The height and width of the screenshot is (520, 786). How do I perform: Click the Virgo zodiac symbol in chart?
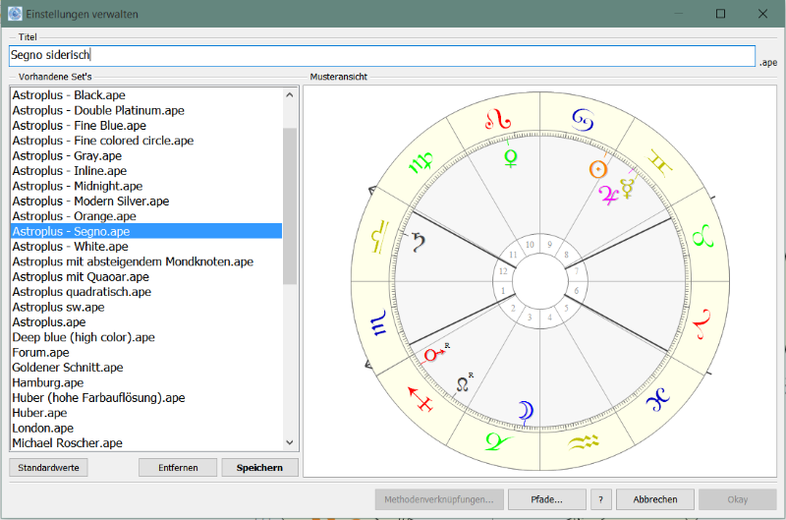click(421, 162)
